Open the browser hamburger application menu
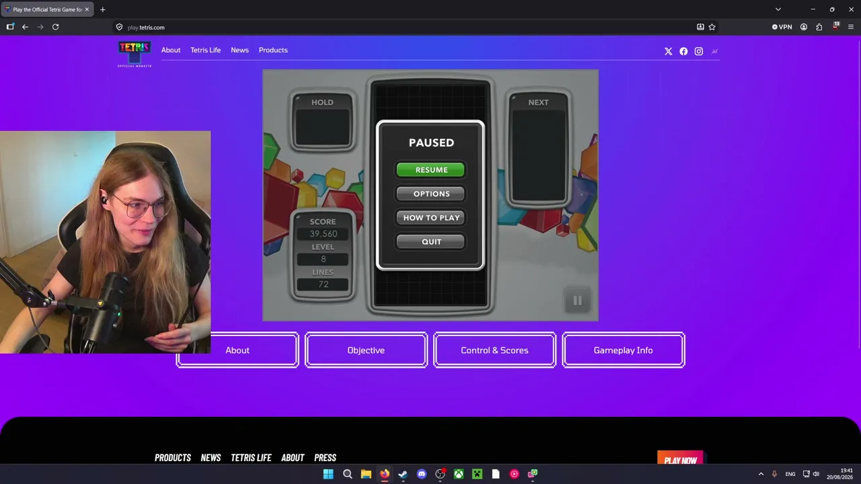This screenshot has height=484, width=861. coord(851,27)
